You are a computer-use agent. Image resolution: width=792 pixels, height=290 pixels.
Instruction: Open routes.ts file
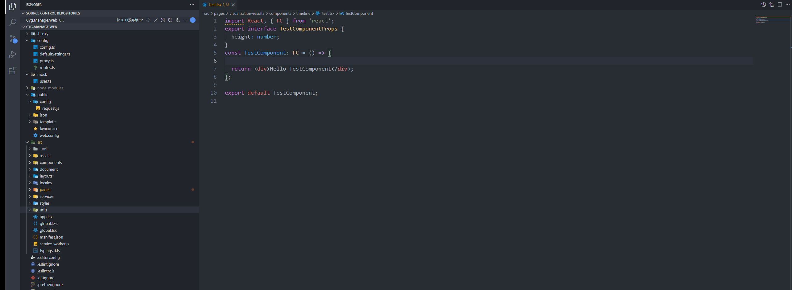tap(47, 67)
